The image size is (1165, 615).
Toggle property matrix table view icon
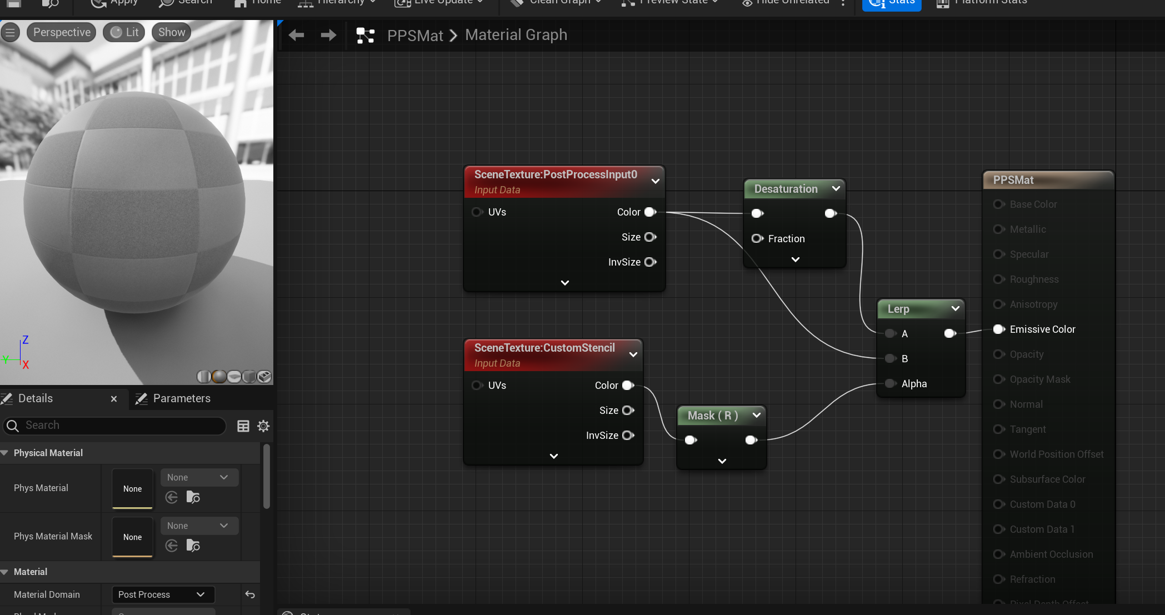pos(243,426)
